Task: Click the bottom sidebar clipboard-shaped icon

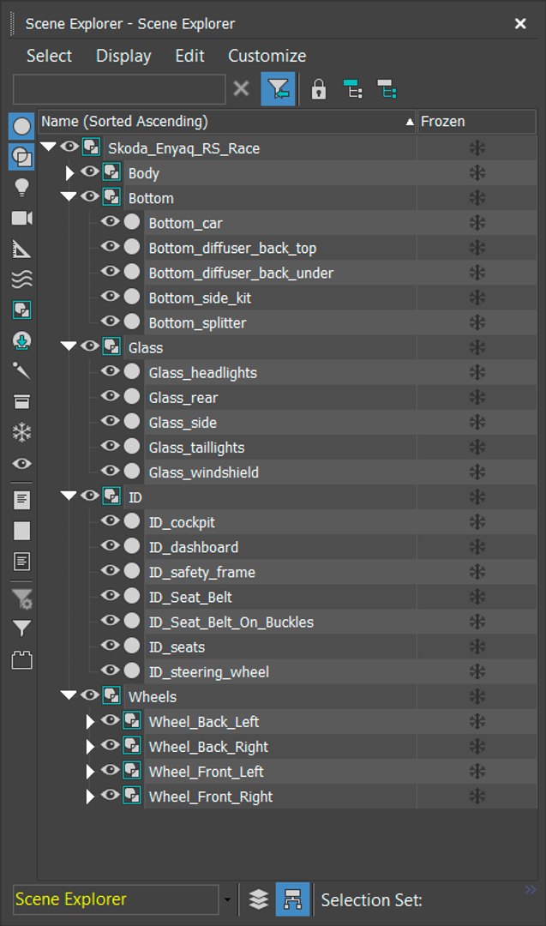Action: 21,659
